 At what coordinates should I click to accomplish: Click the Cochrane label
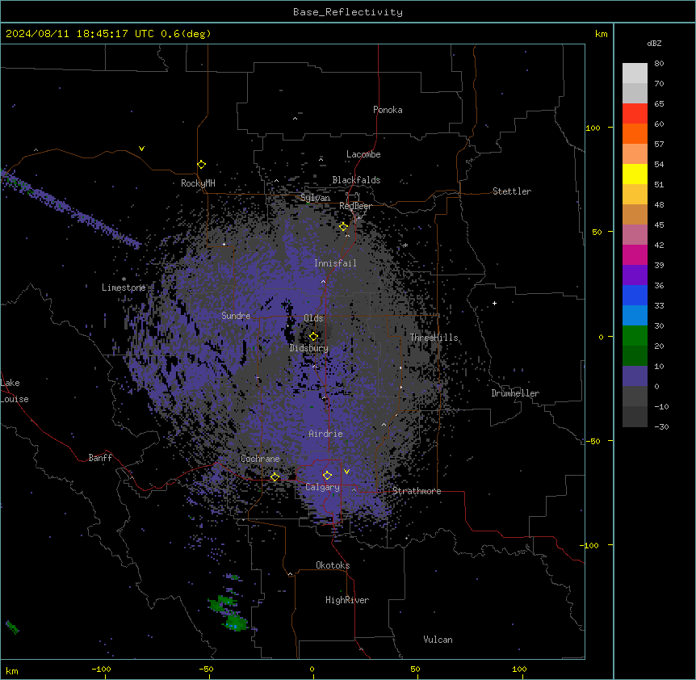click(260, 459)
